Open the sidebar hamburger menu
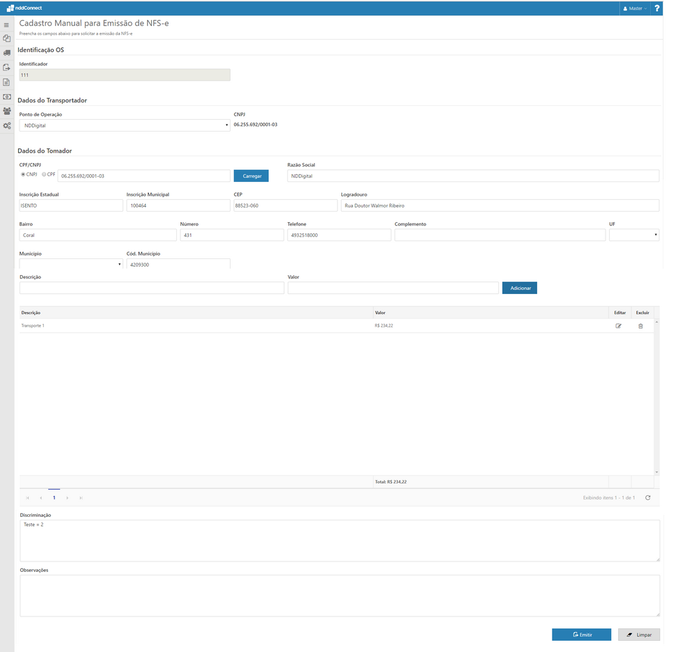Screen dimensions: 678x652 [6, 24]
